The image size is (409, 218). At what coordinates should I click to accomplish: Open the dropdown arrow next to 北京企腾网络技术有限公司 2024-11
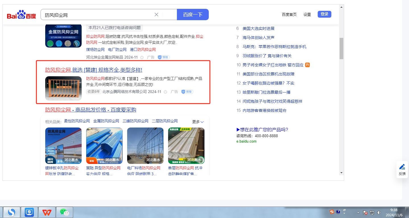point(166,92)
